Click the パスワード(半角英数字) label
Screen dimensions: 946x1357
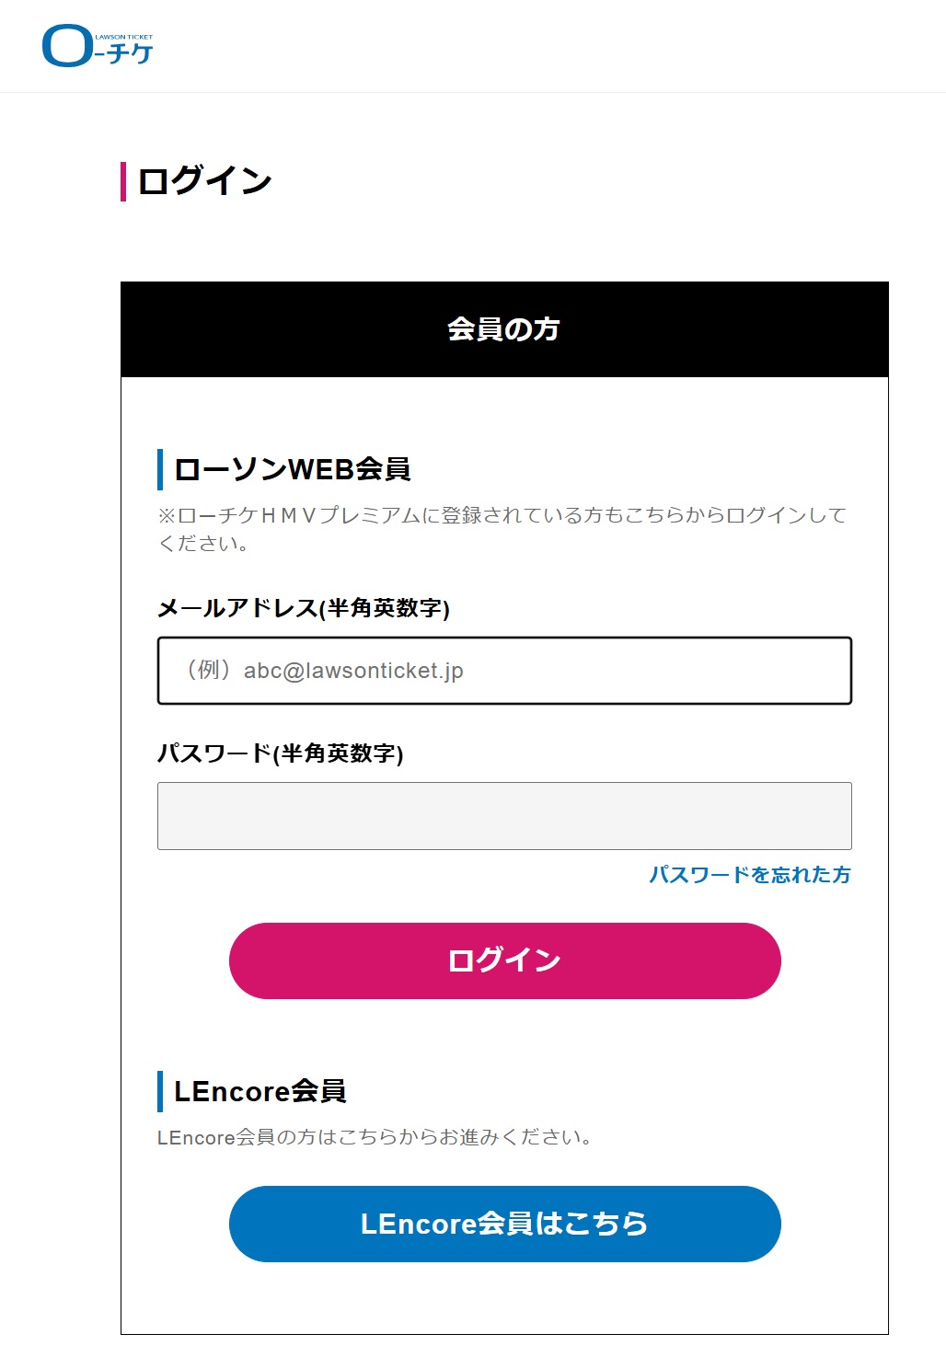pos(281,753)
